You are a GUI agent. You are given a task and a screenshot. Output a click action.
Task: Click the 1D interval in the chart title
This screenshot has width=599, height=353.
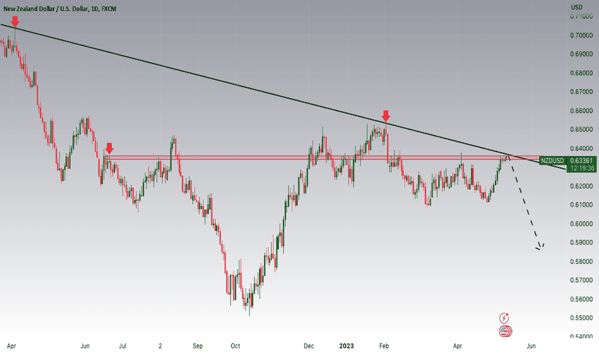(x=94, y=8)
